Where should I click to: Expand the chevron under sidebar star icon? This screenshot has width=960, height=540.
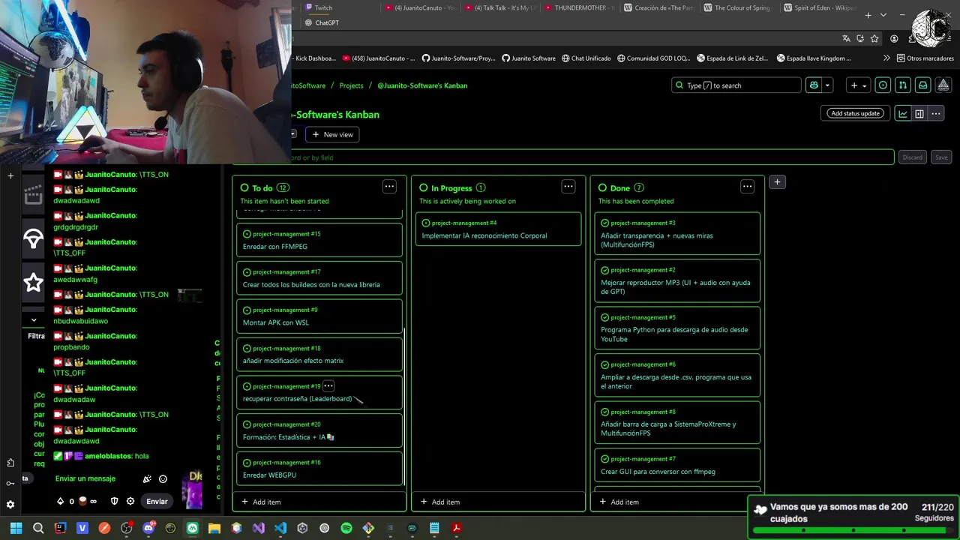[33, 319]
